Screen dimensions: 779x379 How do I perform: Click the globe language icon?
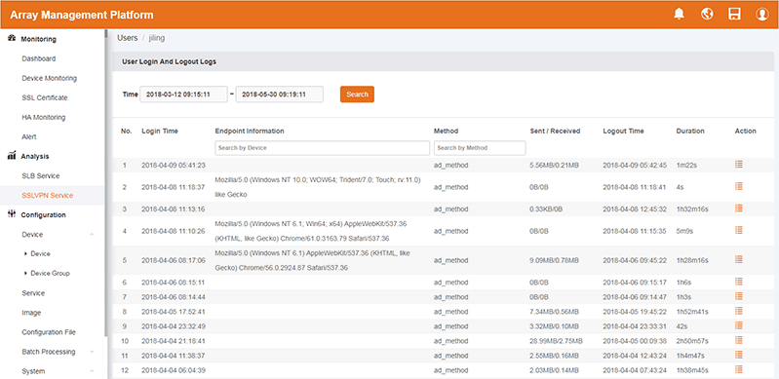(707, 14)
